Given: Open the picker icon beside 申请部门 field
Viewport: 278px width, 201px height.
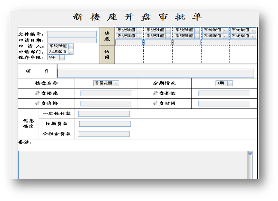Looking at the screenshot, I should pyautogui.click(x=71, y=52).
